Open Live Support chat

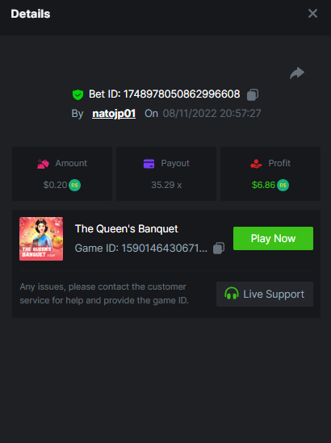click(265, 294)
